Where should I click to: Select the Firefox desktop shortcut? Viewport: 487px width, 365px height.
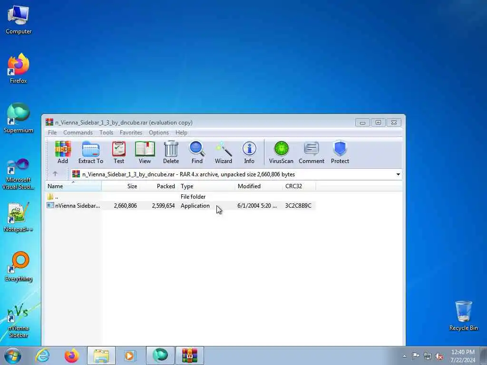point(19,69)
